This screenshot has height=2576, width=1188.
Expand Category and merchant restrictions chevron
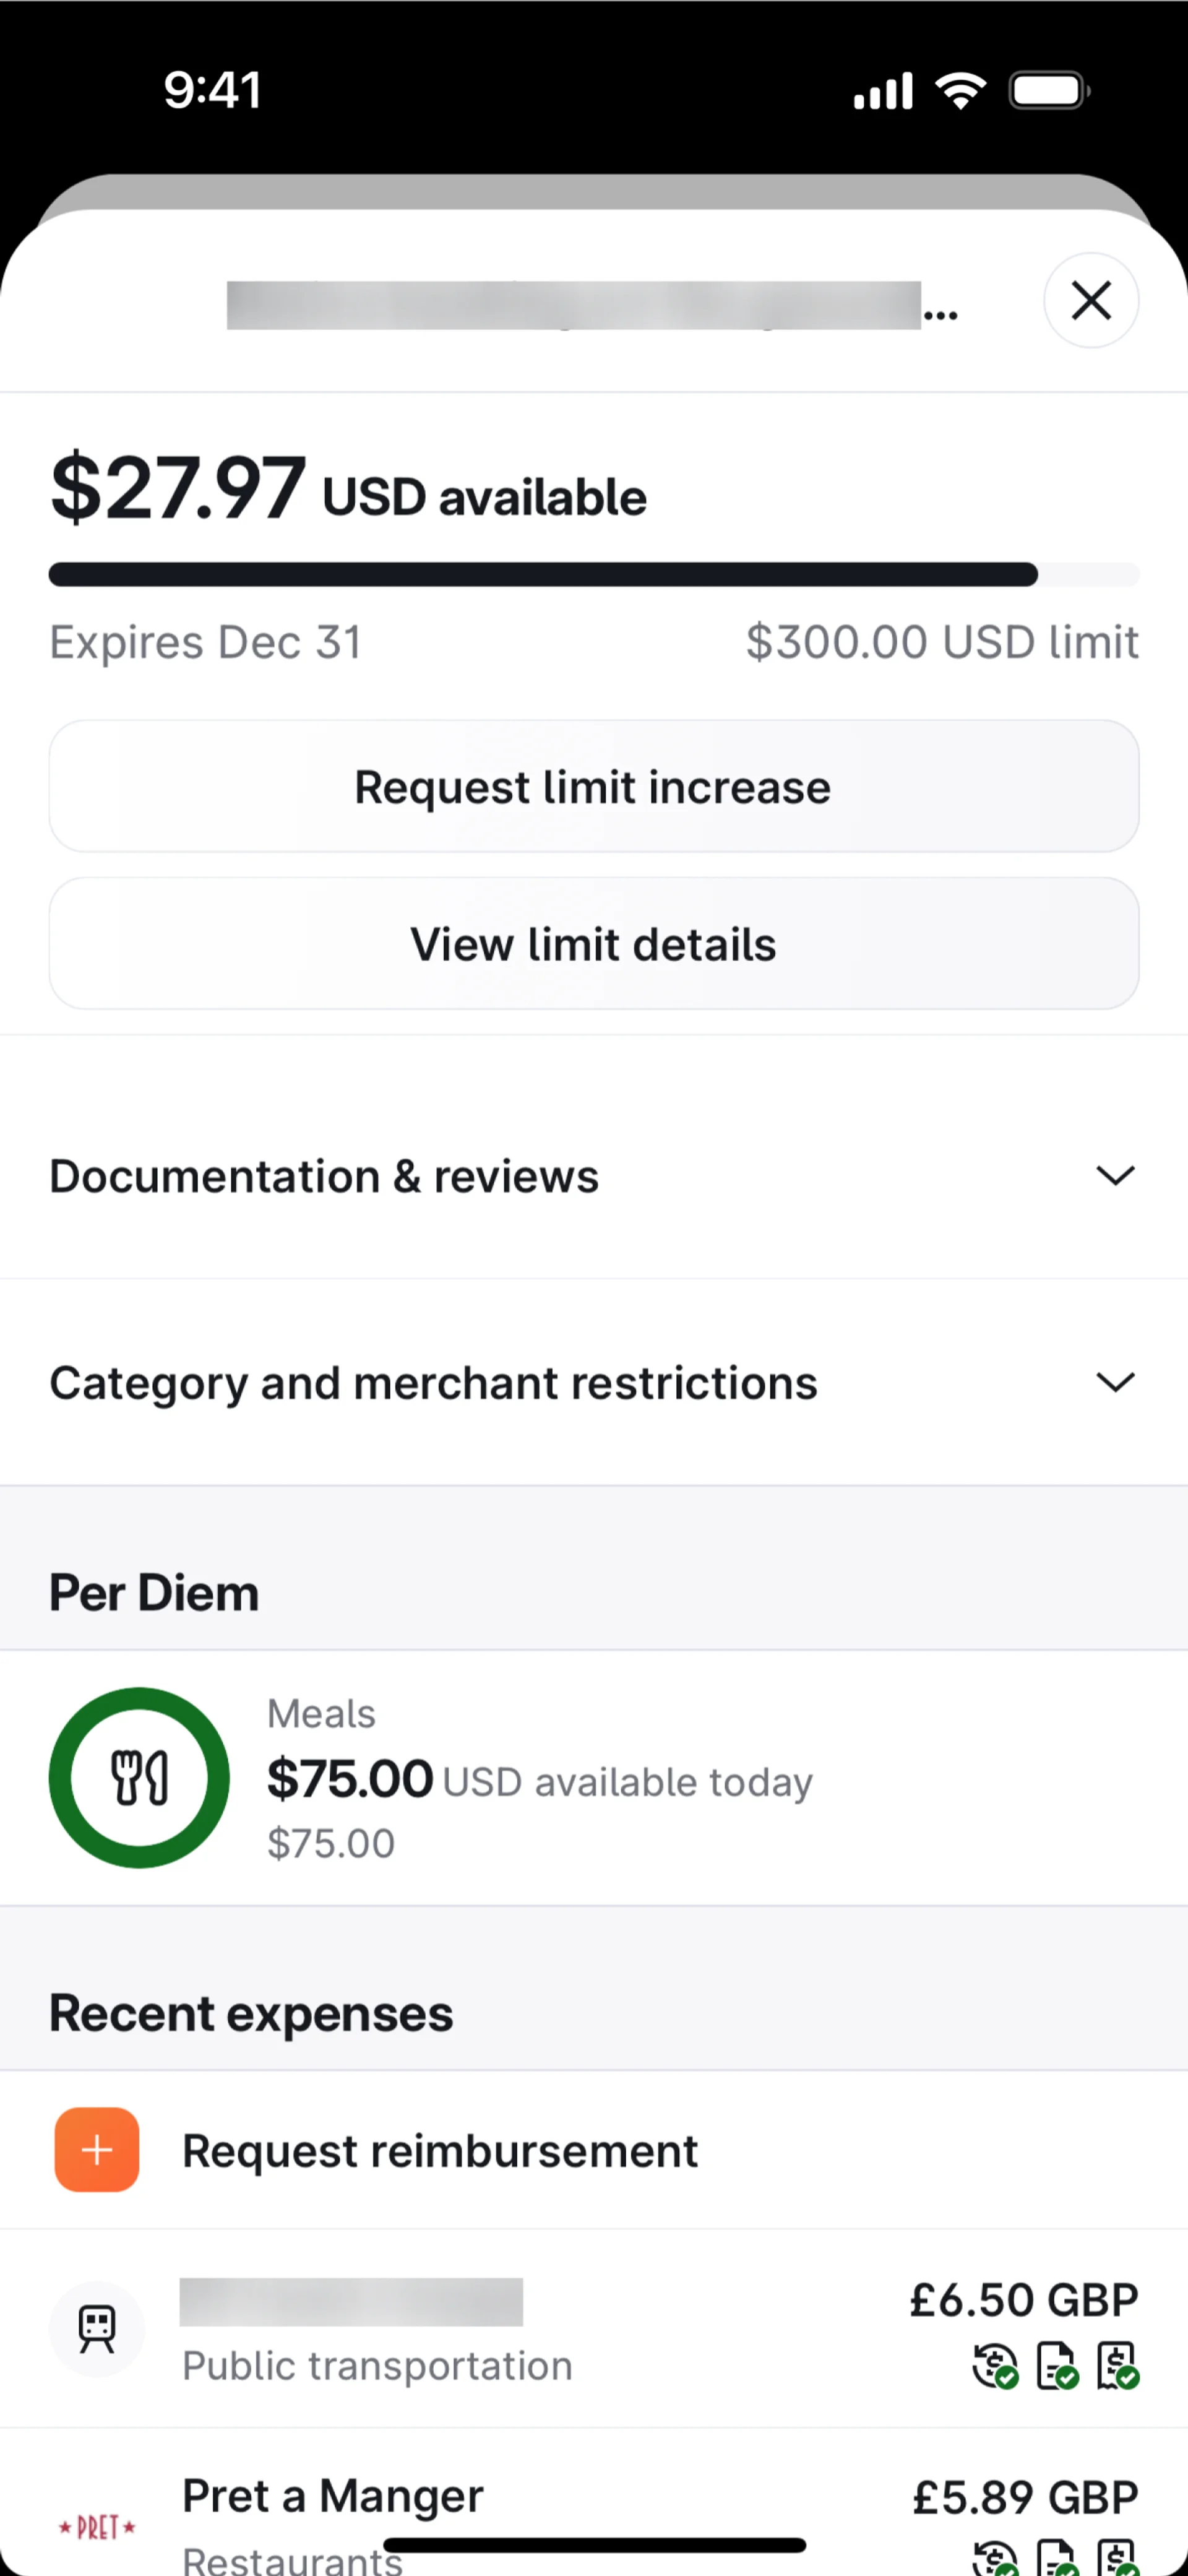(1115, 1382)
